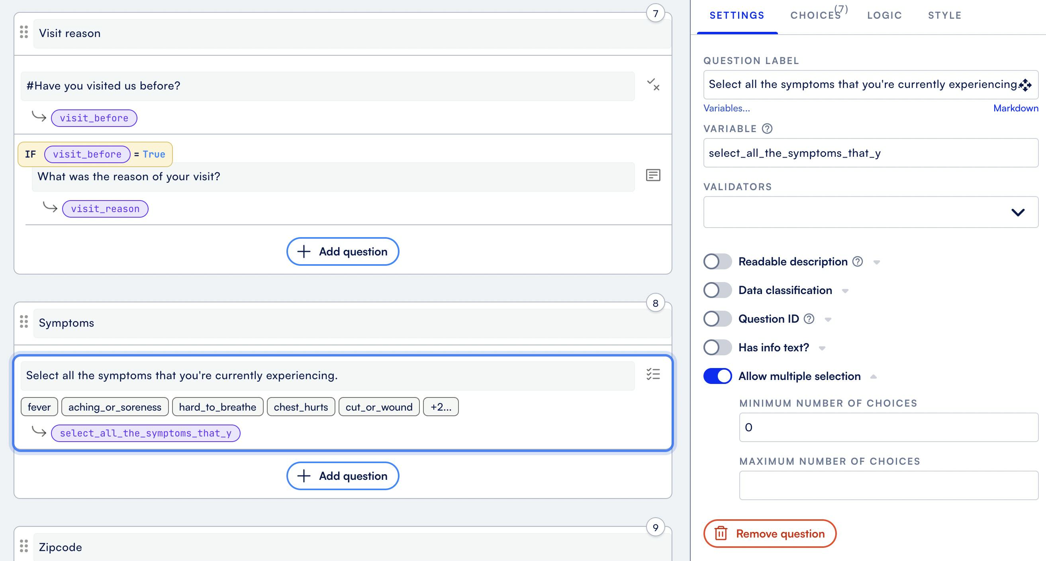
Task: Click drag handle of Symptoms section
Action: (x=24, y=321)
